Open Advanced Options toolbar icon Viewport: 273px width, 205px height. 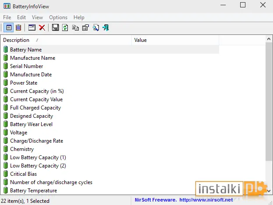coord(32,27)
